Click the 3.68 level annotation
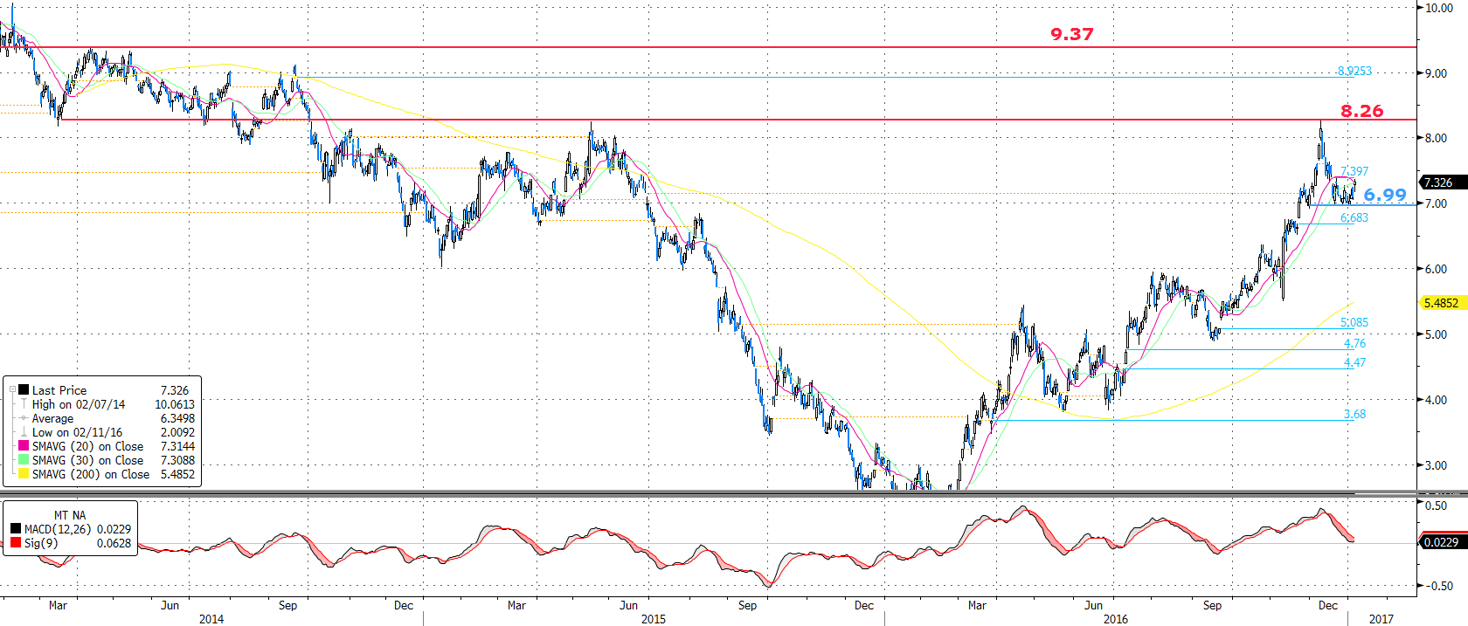This screenshot has width=1468, height=626. (1354, 414)
